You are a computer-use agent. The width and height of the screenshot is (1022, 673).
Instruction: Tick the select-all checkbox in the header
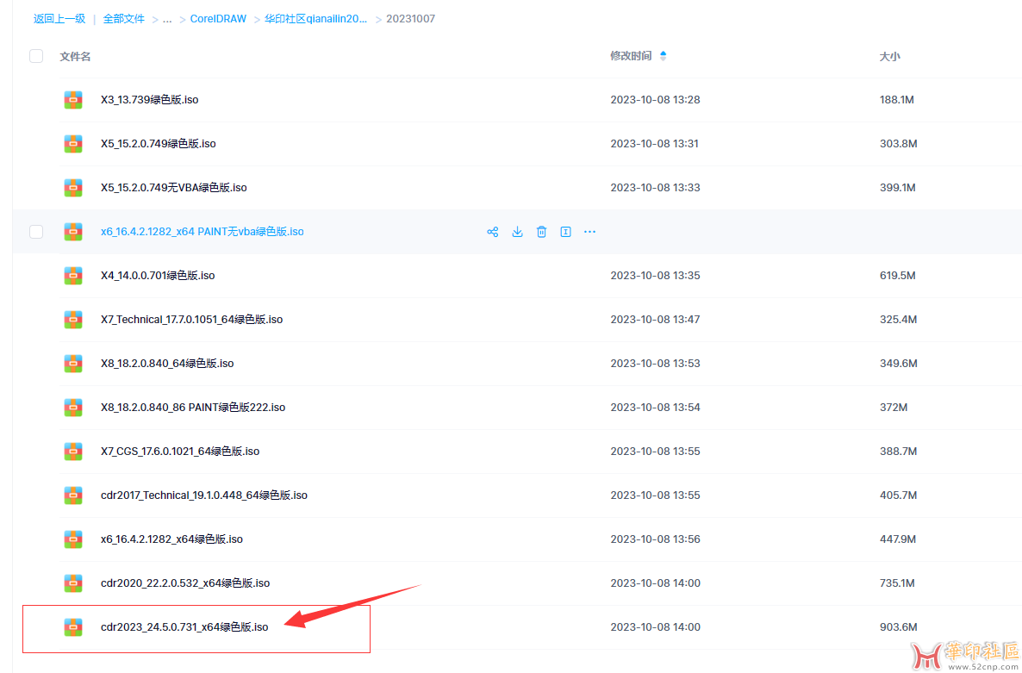36,56
